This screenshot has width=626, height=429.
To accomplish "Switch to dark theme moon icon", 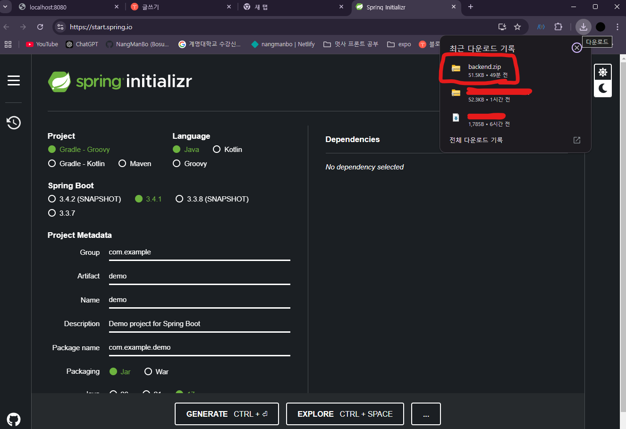I will 603,88.
